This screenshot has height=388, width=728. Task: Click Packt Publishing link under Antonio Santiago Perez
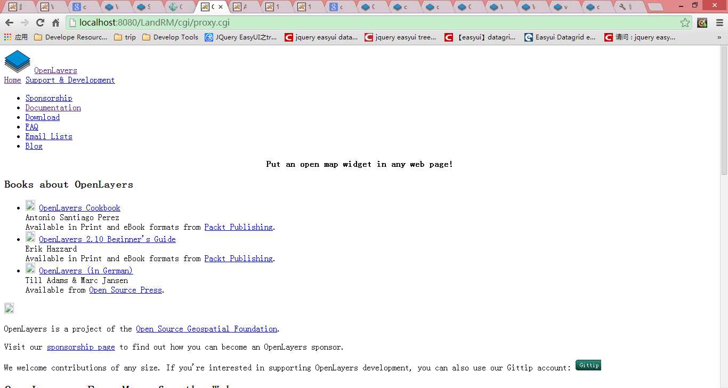coord(238,227)
